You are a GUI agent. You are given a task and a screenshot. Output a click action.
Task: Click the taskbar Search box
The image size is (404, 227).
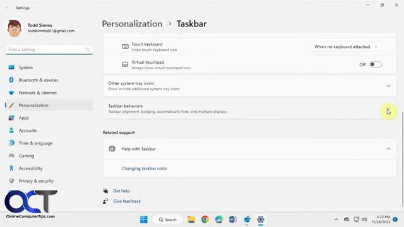[x=167, y=219]
